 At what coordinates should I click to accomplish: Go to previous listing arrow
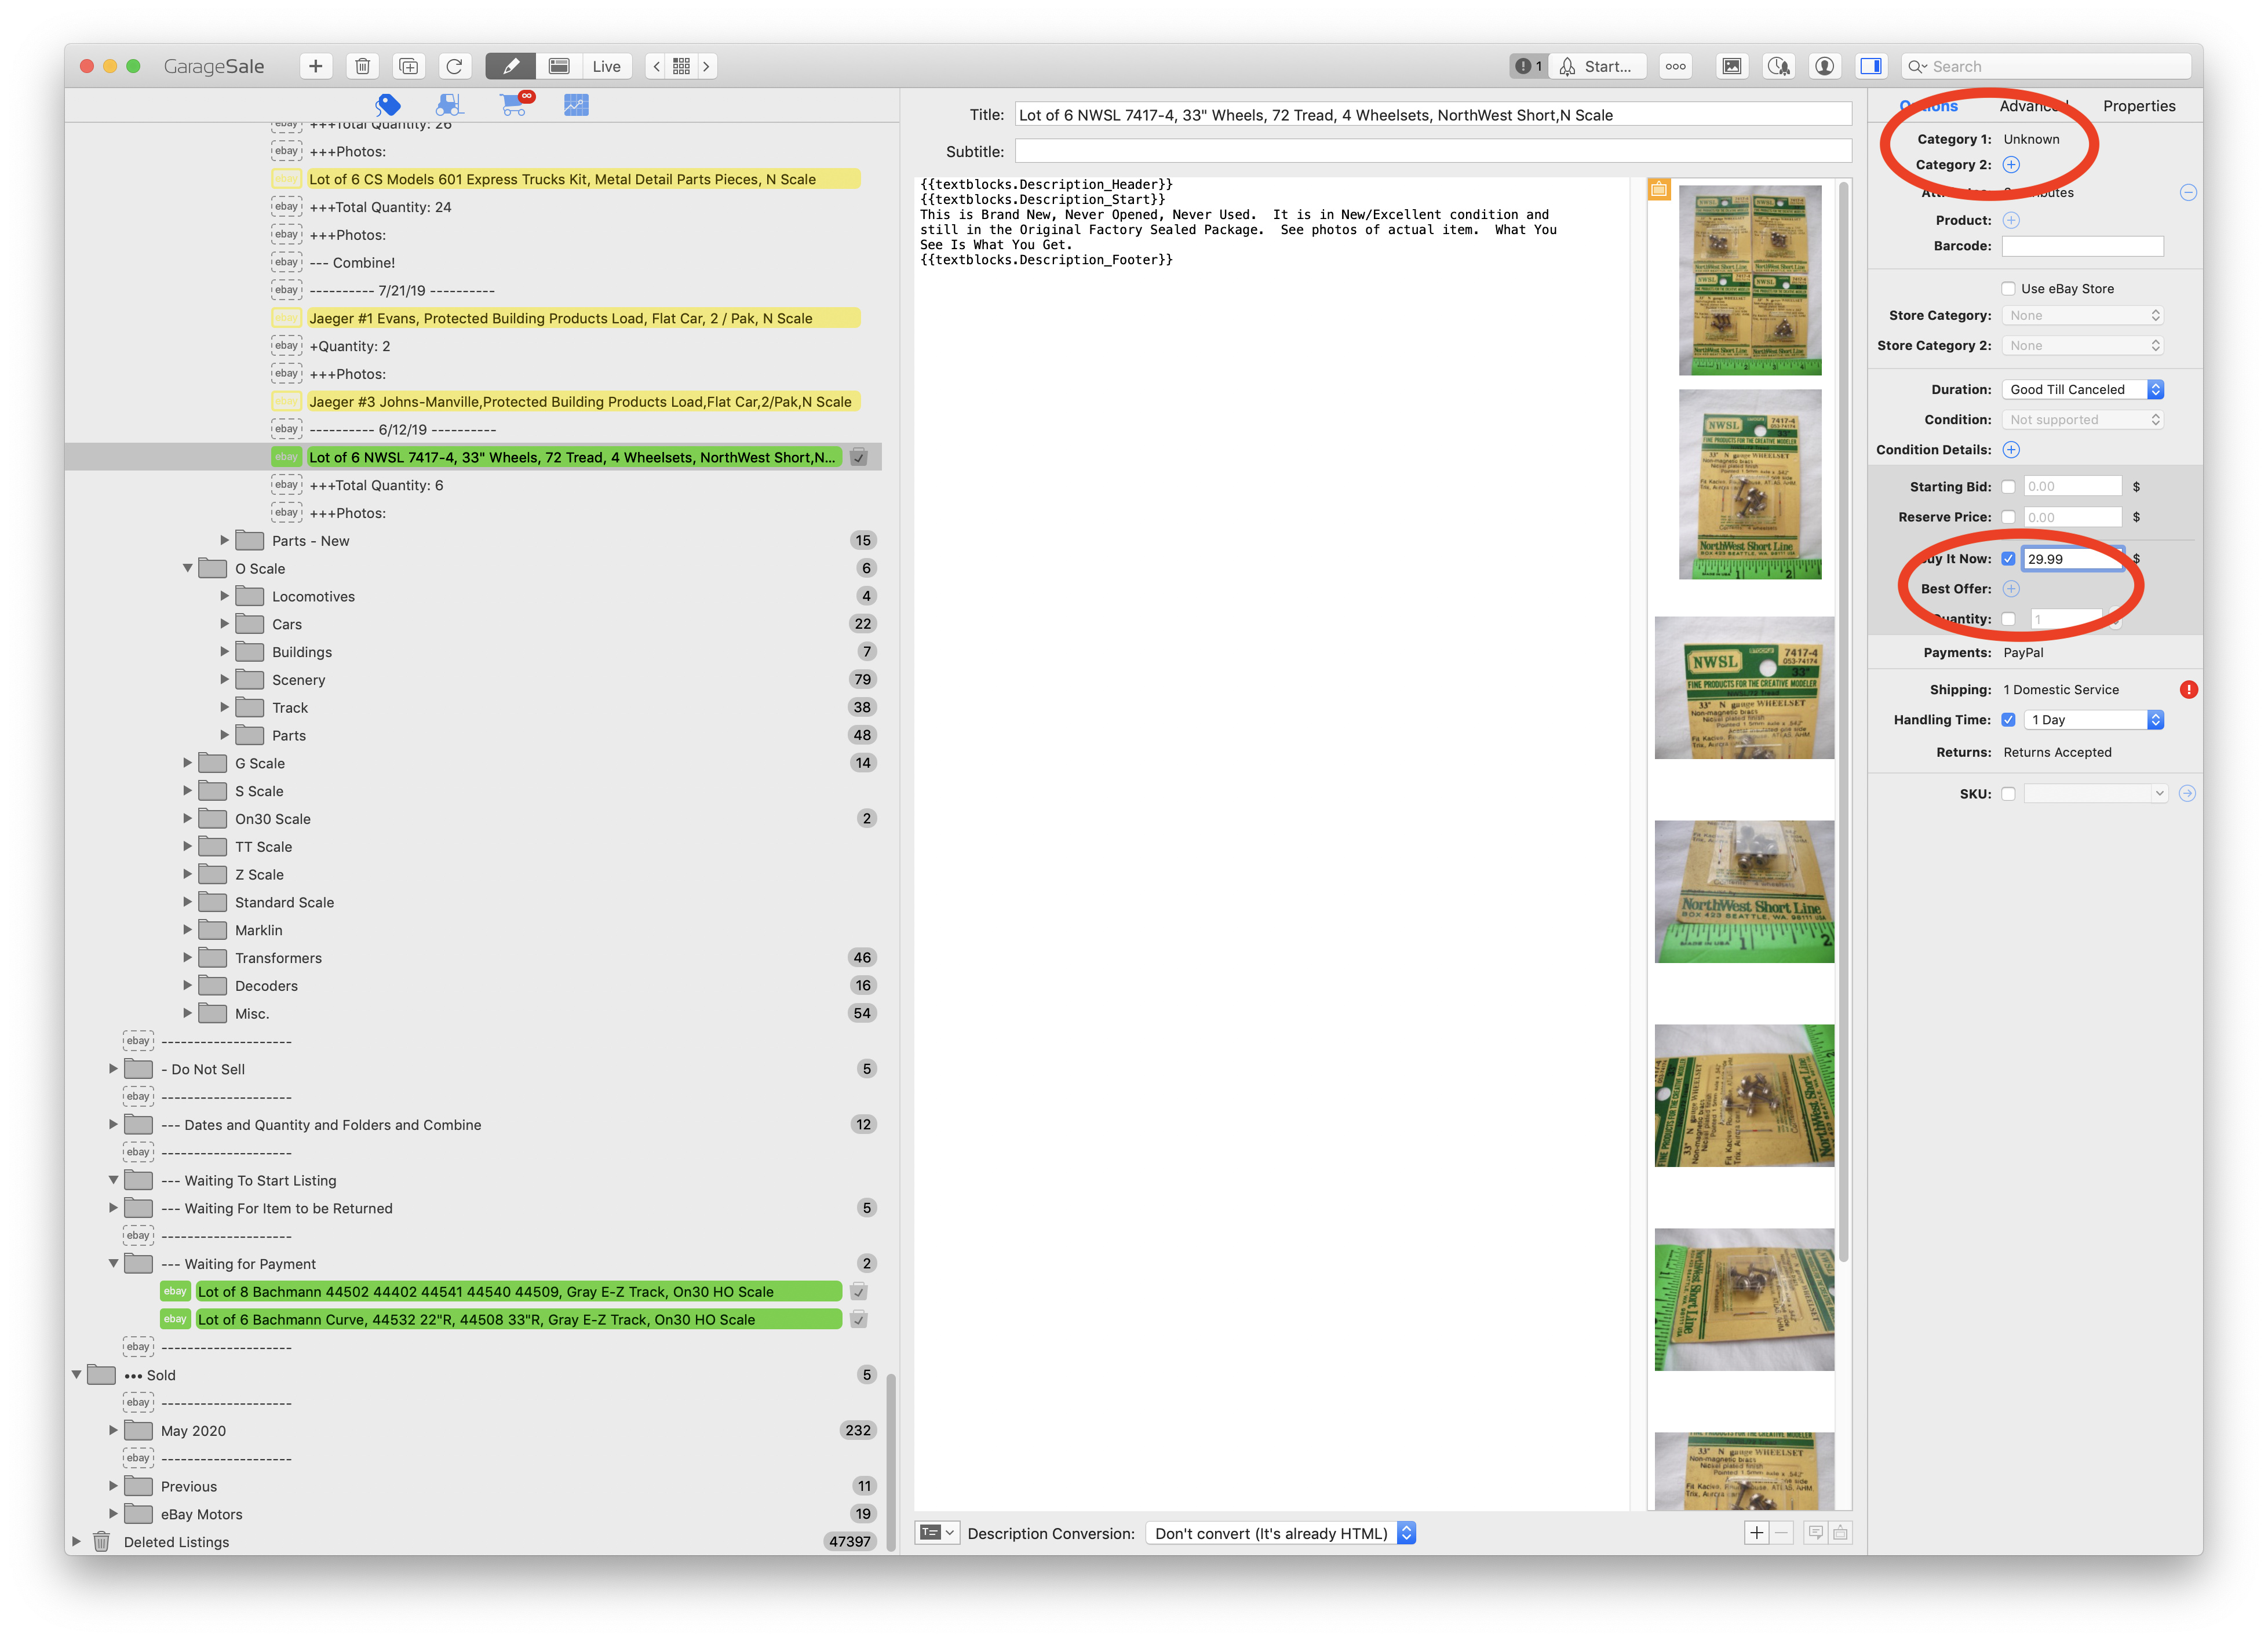[657, 66]
